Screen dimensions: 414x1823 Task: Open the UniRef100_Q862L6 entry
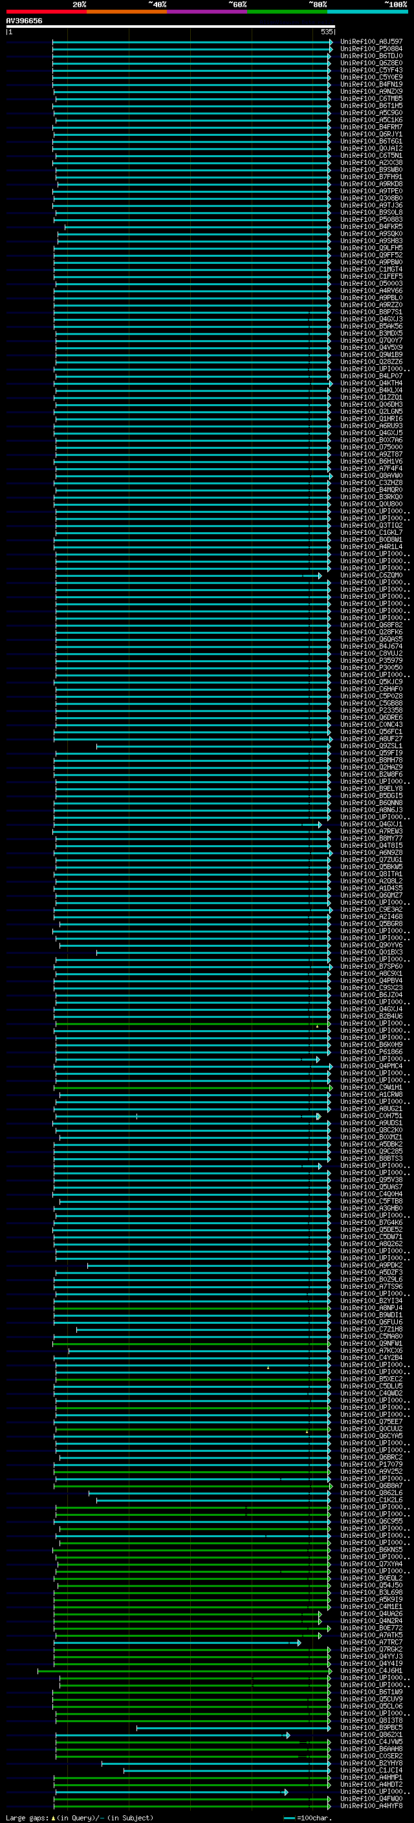[x=371, y=1493]
